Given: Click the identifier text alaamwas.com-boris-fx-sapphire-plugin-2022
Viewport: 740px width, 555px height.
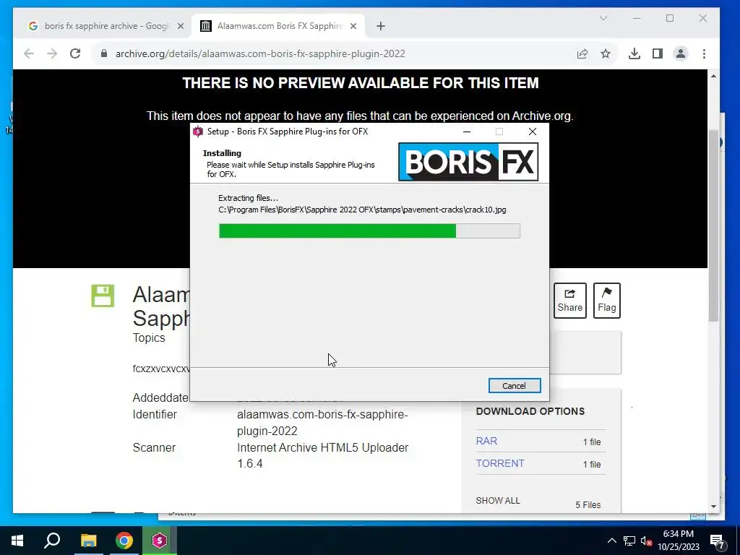Looking at the screenshot, I should pos(322,423).
